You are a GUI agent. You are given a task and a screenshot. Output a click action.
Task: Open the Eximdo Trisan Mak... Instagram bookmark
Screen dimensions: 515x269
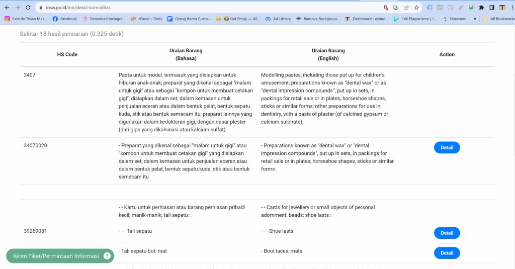tap(26, 19)
